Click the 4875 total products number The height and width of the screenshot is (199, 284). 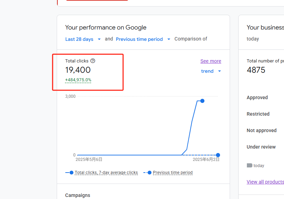[x=256, y=70]
